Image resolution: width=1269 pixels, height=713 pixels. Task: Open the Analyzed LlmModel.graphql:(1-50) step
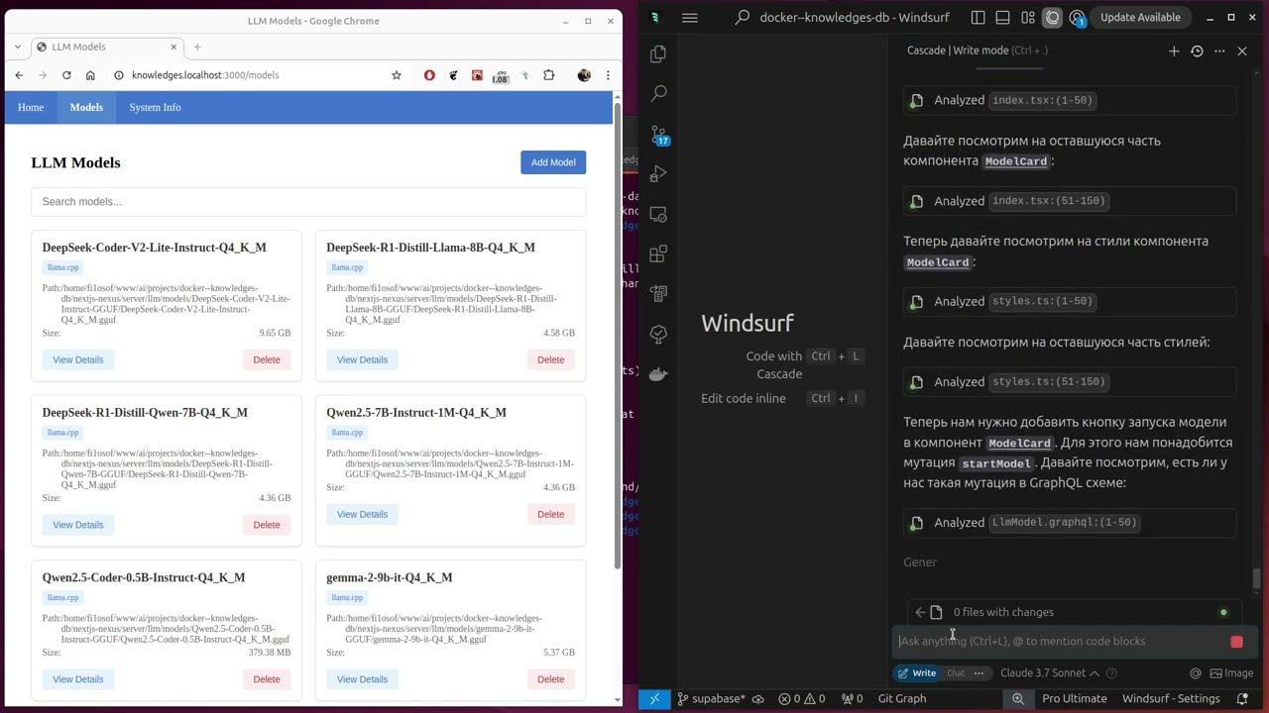pyautogui.click(x=1070, y=523)
